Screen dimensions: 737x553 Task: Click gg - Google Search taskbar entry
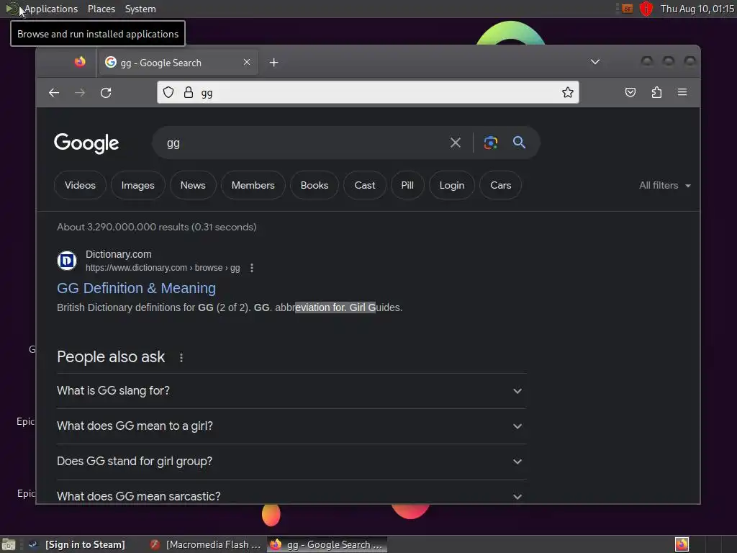(x=327, y=544)
